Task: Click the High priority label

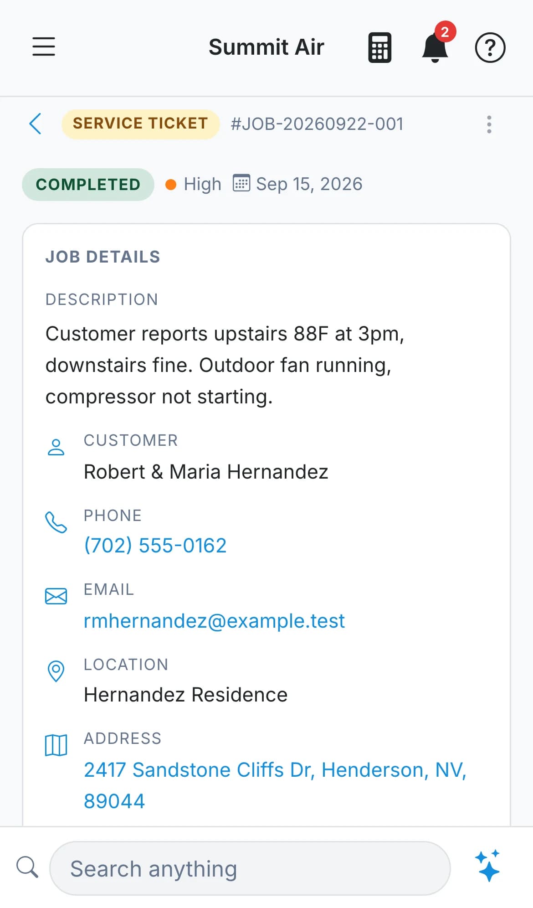Action: click(203, 184)
